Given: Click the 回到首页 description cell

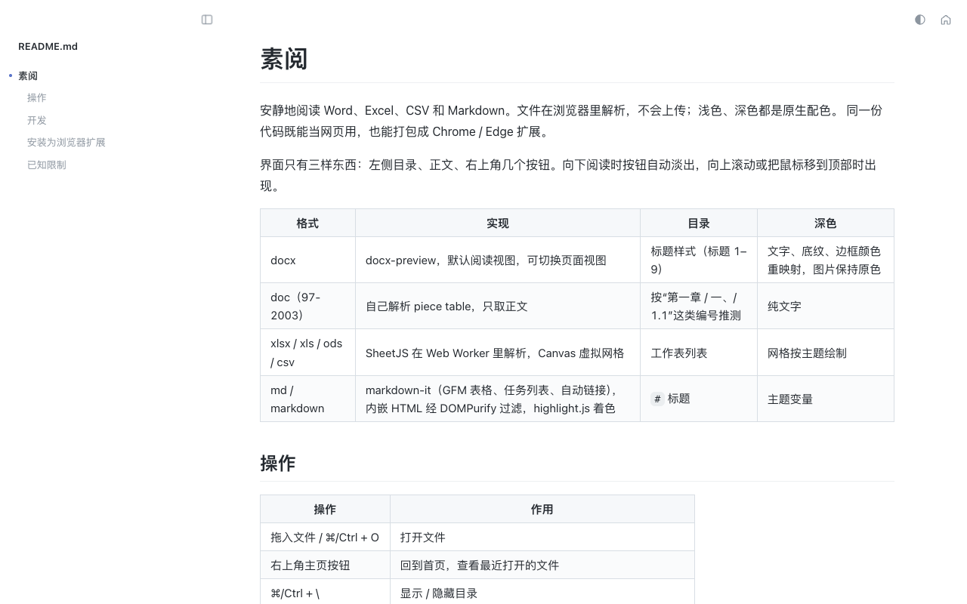Looking at the screenshot, I should click(542, 565).
